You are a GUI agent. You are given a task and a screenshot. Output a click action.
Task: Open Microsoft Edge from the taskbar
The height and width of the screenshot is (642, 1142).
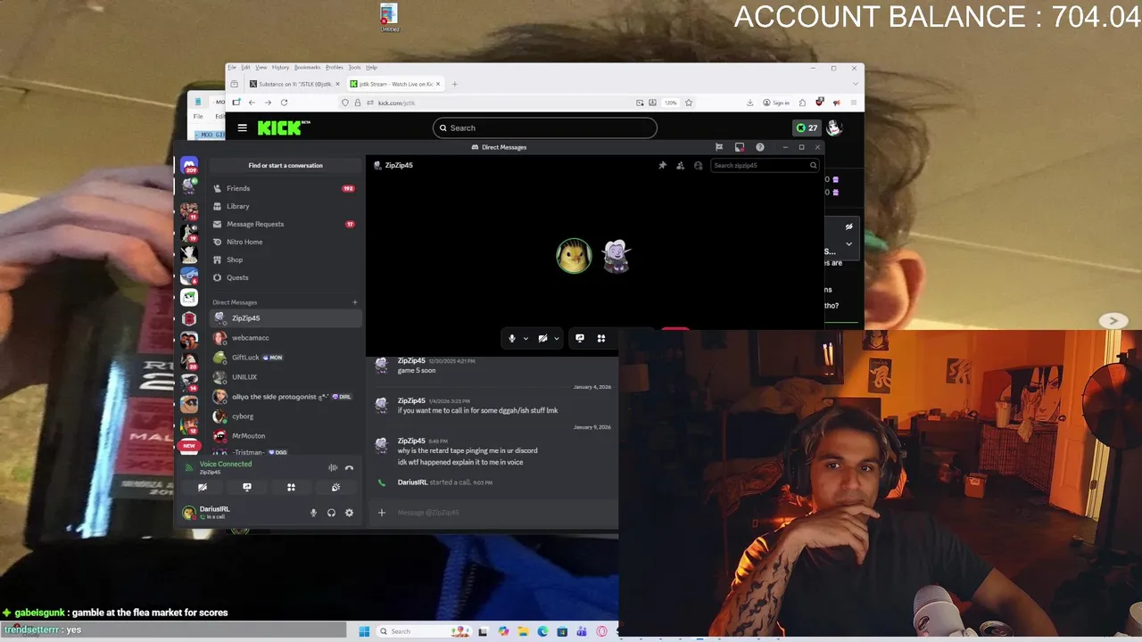coord(542,631)
